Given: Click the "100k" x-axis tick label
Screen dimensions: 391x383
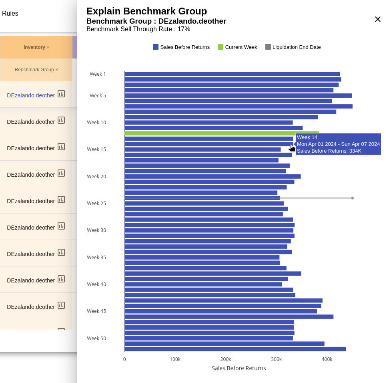Looking at the screenshot, I should pyautogui.click(x=175, y=359).
